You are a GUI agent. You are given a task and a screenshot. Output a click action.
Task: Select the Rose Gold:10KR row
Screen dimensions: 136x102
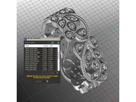pos(41,65)
